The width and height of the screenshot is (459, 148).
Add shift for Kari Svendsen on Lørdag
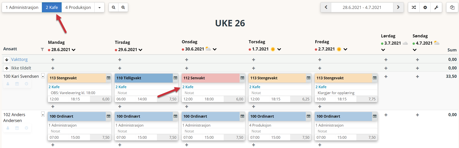coord(386,77)
